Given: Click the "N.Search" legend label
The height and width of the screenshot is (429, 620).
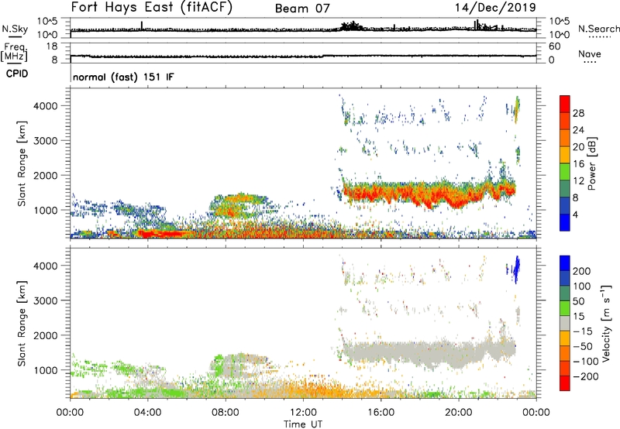Looking at the screenshot, I should click(598, 29).
